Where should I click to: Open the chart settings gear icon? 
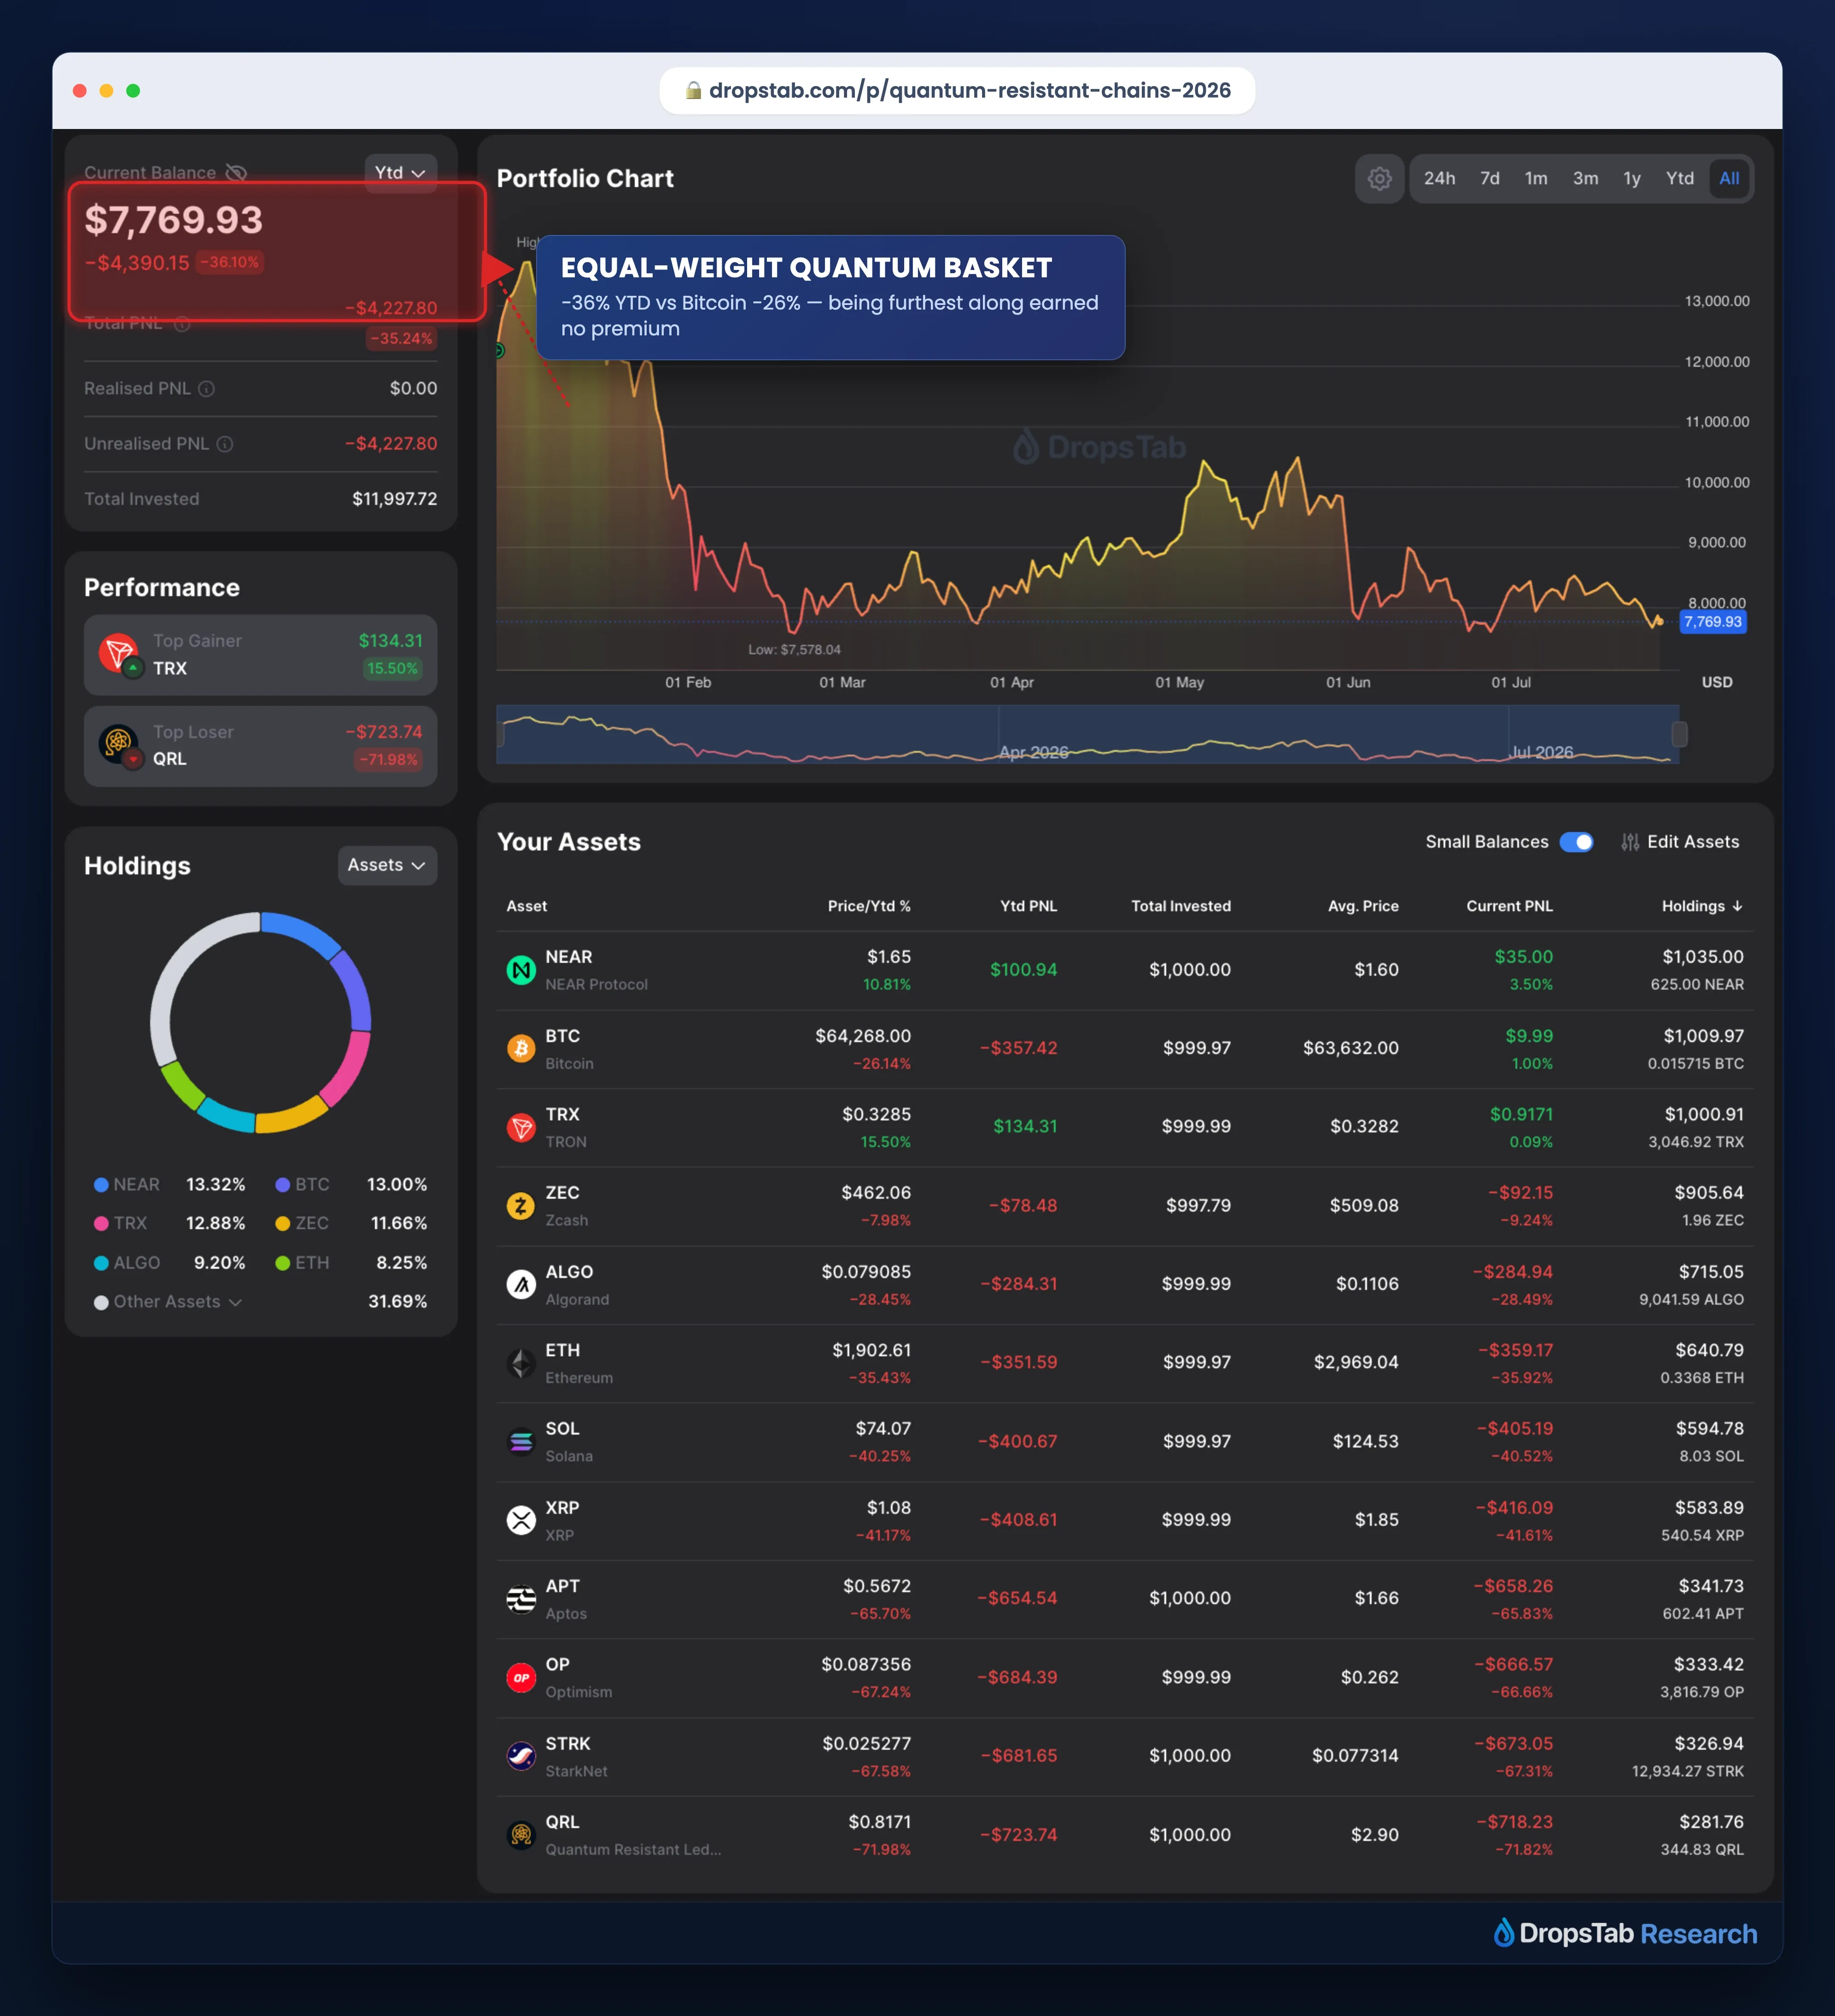click(x=1379, y=179)
